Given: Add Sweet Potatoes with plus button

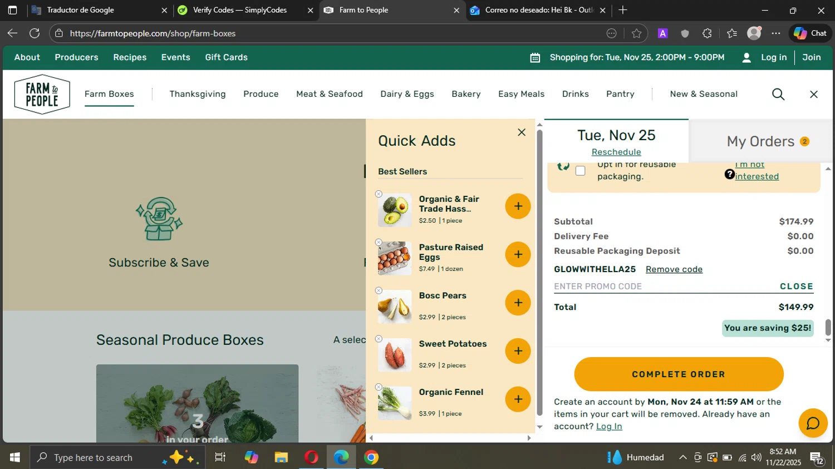Looking at the screenshot, I should pos(518,351).
